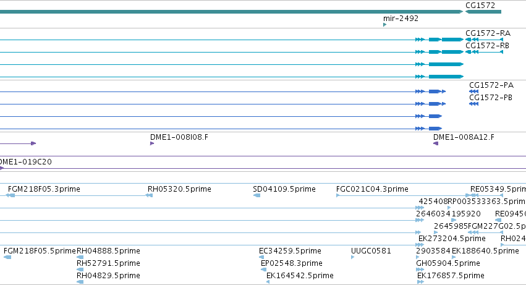
Task: Click the EP02548.3prime EST label
Action: [292, 263]
